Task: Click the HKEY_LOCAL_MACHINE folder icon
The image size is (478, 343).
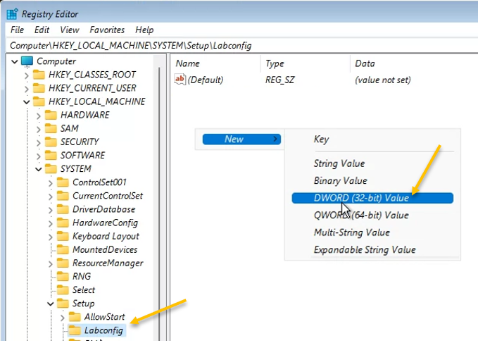Action: (x=39, y=101)
